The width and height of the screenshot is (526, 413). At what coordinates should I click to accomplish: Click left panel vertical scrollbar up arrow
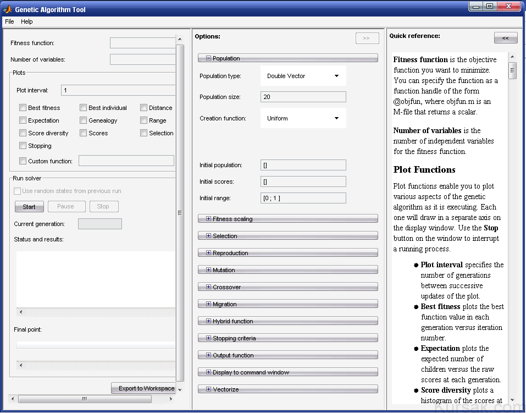(180, 39)
